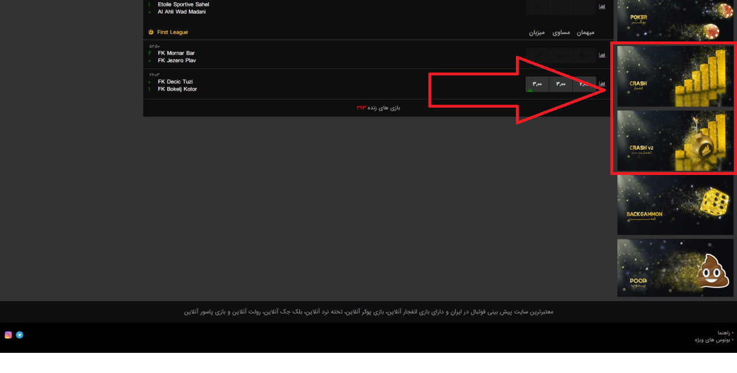Click the First League football icon
Screen dimensions: 737x373
151,32
